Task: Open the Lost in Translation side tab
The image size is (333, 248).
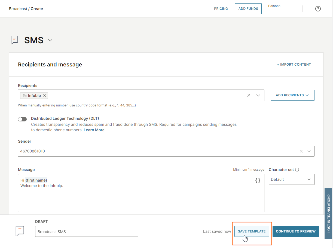Action: pyautogui.click(x=328, y=213)
